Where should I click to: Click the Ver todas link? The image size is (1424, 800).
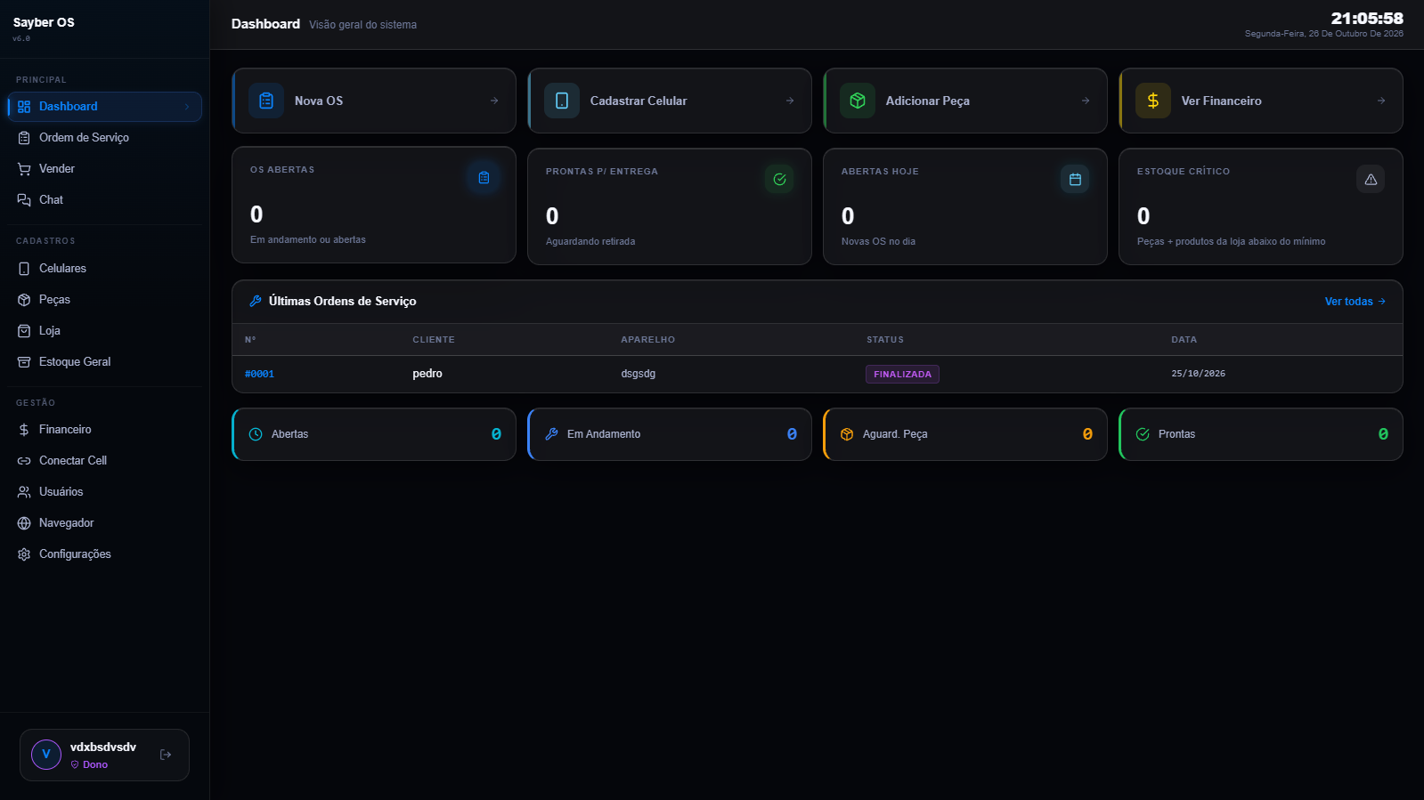tap(1355, 302)
